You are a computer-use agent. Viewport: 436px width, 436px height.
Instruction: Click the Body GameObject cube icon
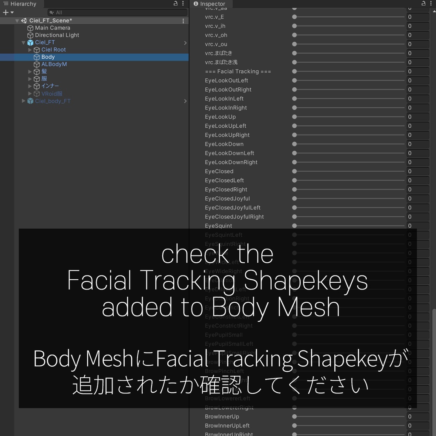36,57
